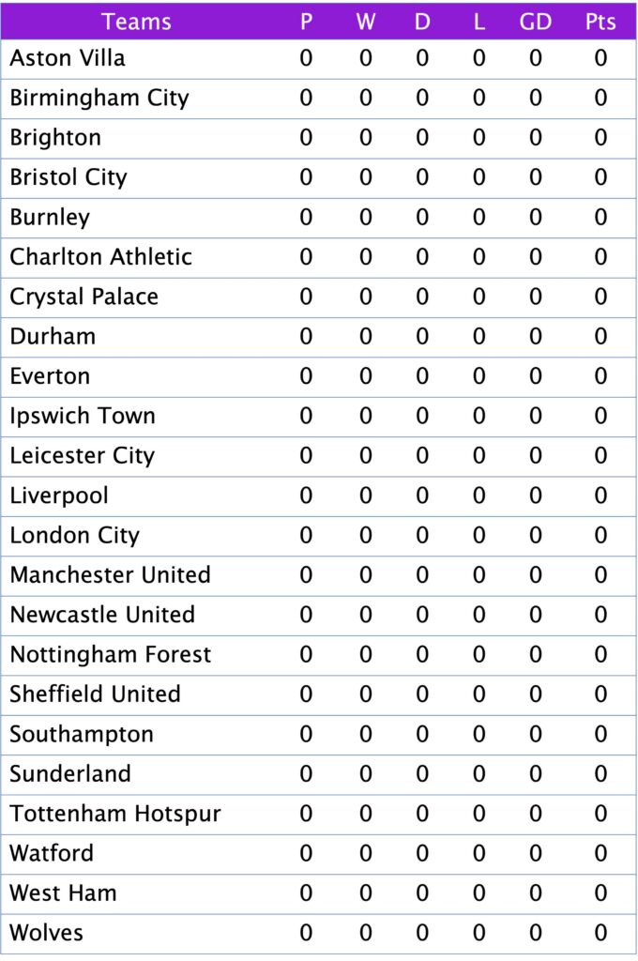Select Sunderland's played count cell

[x=306, y=773]
